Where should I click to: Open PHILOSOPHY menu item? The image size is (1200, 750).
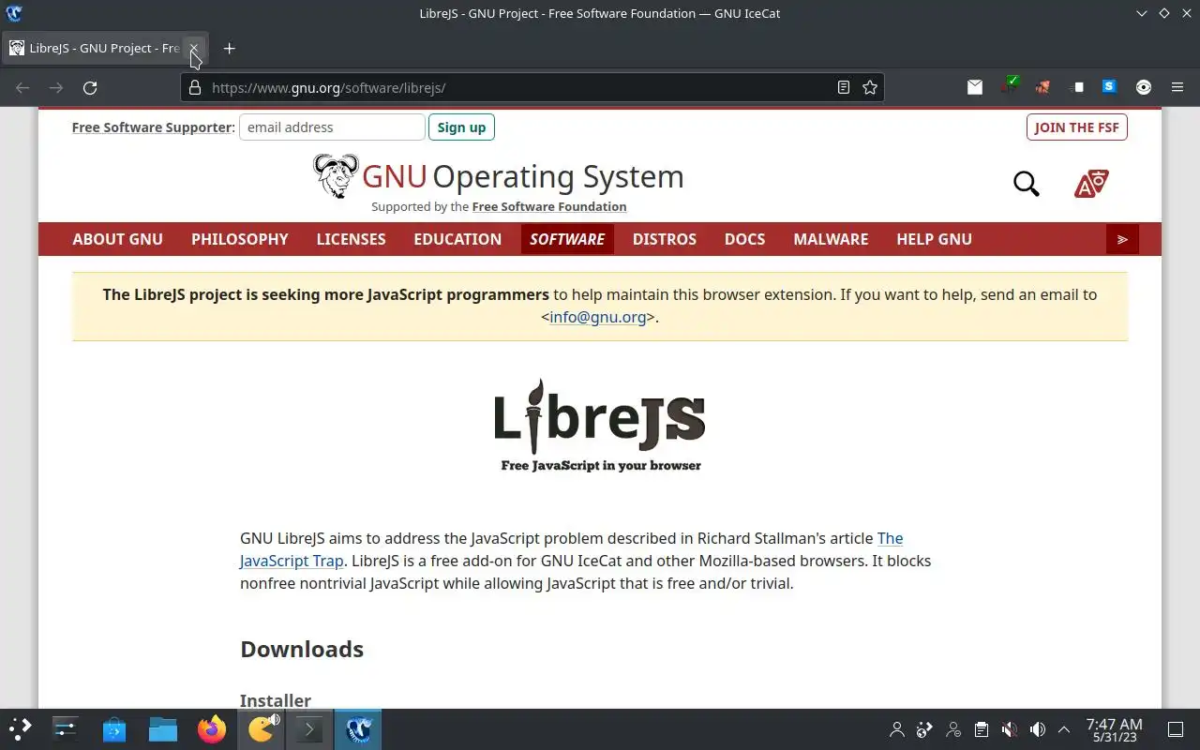coord(240,239)
